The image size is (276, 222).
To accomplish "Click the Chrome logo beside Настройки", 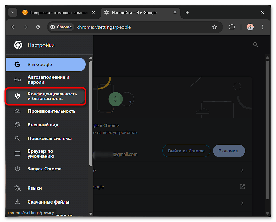I will [18, 45].
